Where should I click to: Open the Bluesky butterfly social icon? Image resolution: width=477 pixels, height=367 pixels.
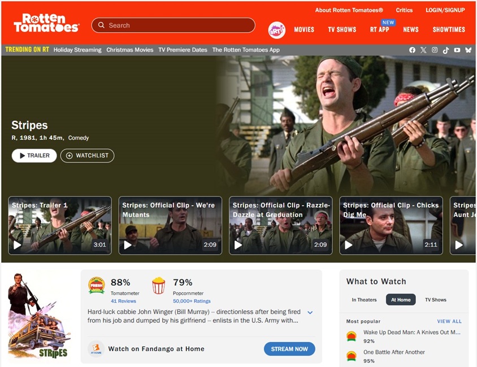click(468, 50)
